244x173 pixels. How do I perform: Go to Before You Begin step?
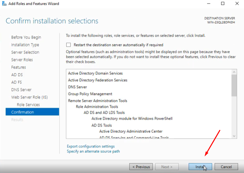(x=26, y=37)
